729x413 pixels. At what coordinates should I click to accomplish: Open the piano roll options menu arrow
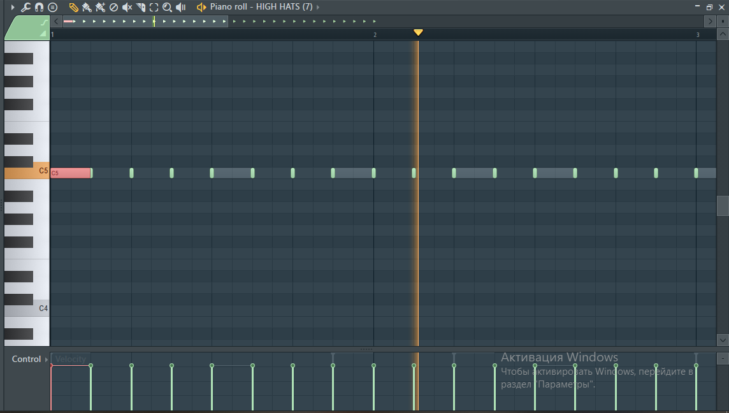point(13,7)
